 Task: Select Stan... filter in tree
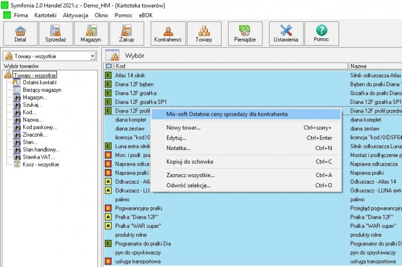point(30,142)
